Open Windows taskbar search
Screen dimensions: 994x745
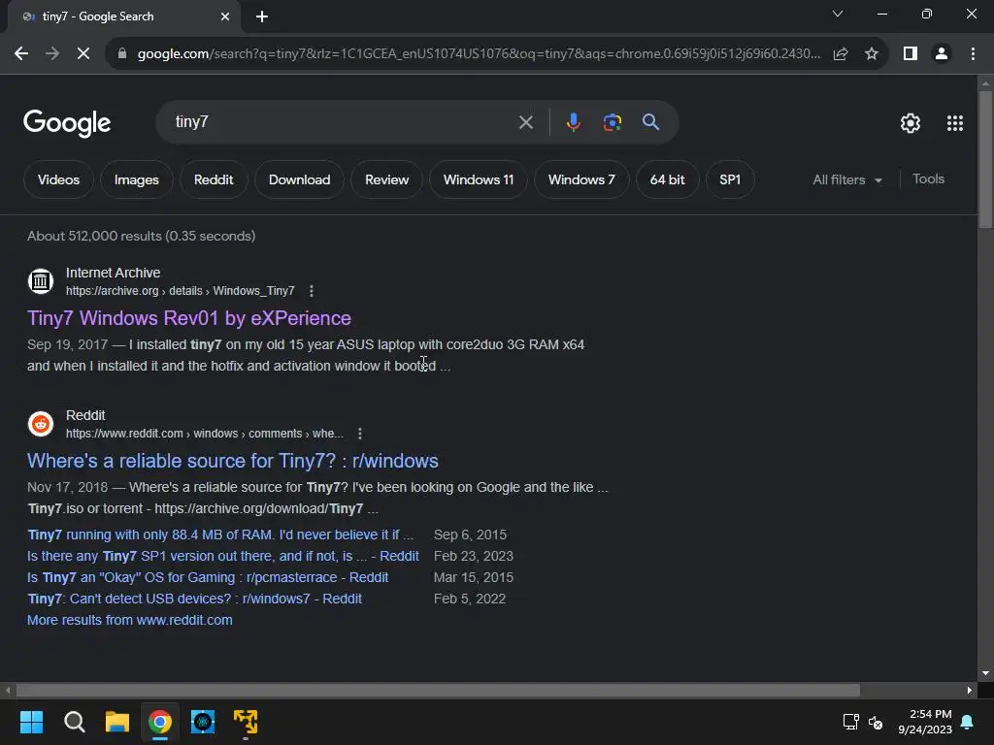74,722
